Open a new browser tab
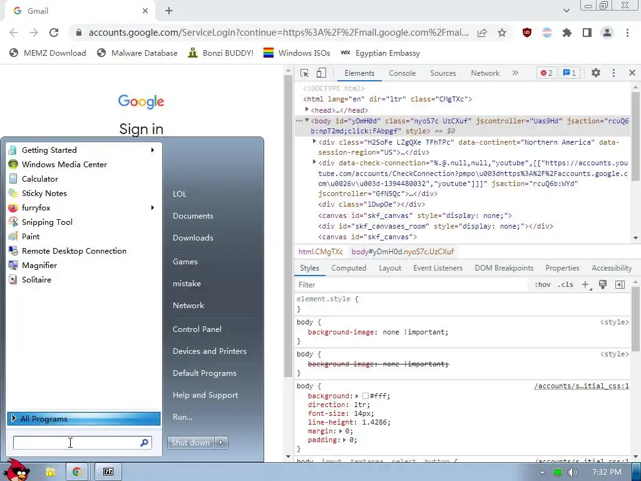 point(169,11)
